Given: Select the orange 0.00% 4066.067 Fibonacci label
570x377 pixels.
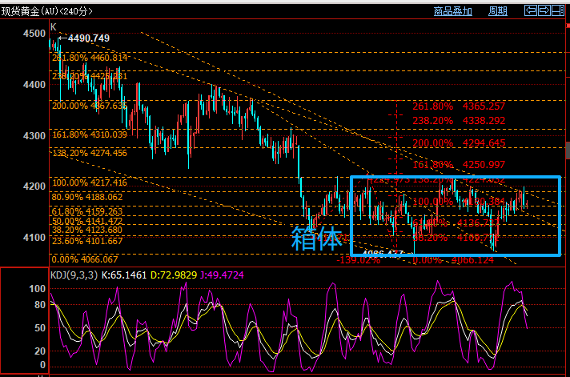Looking at the screenshot, I should pyautogui.click(x=85, y=259).
